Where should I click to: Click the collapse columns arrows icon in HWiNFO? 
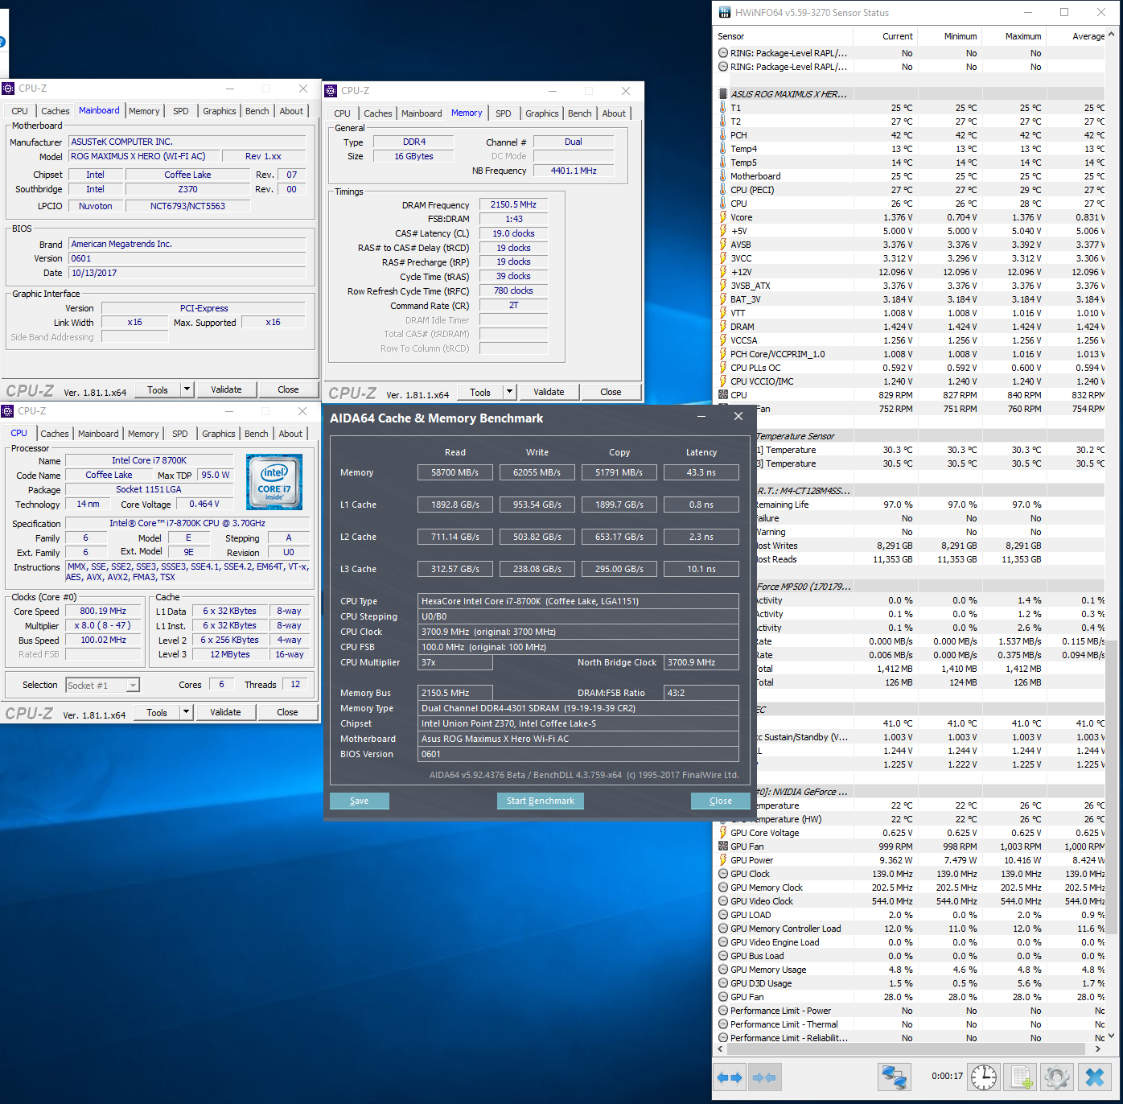(x=764, y=1077)
